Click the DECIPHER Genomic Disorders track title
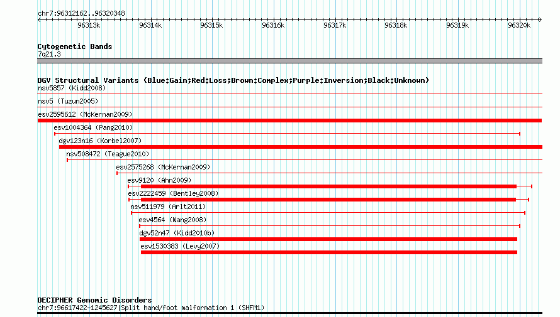The image size is (560, 317). tap(94, 300)
